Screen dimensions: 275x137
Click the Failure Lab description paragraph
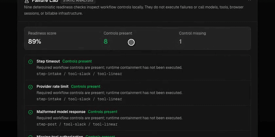coord(134,10)
